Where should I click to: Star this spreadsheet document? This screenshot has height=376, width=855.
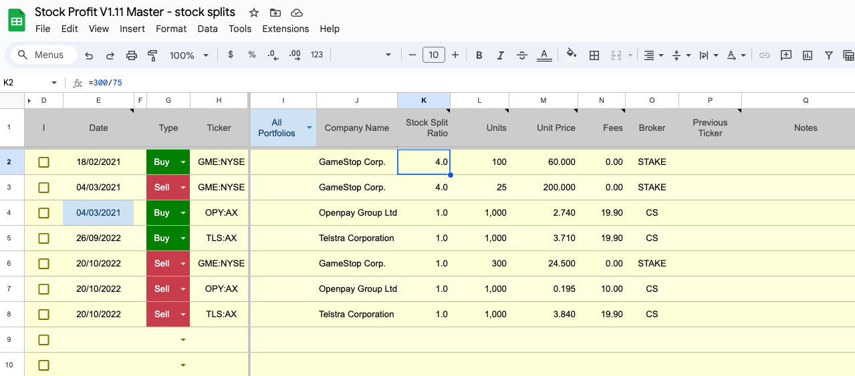click(x=254, y=13)
